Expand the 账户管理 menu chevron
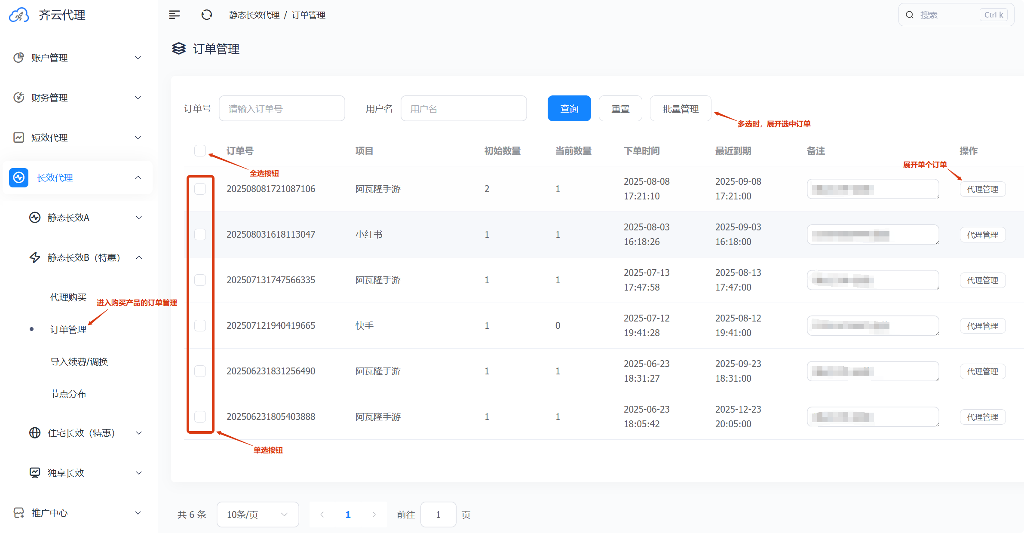The width and height of the screenshot is (1024, 533). (x=138, y=58)
